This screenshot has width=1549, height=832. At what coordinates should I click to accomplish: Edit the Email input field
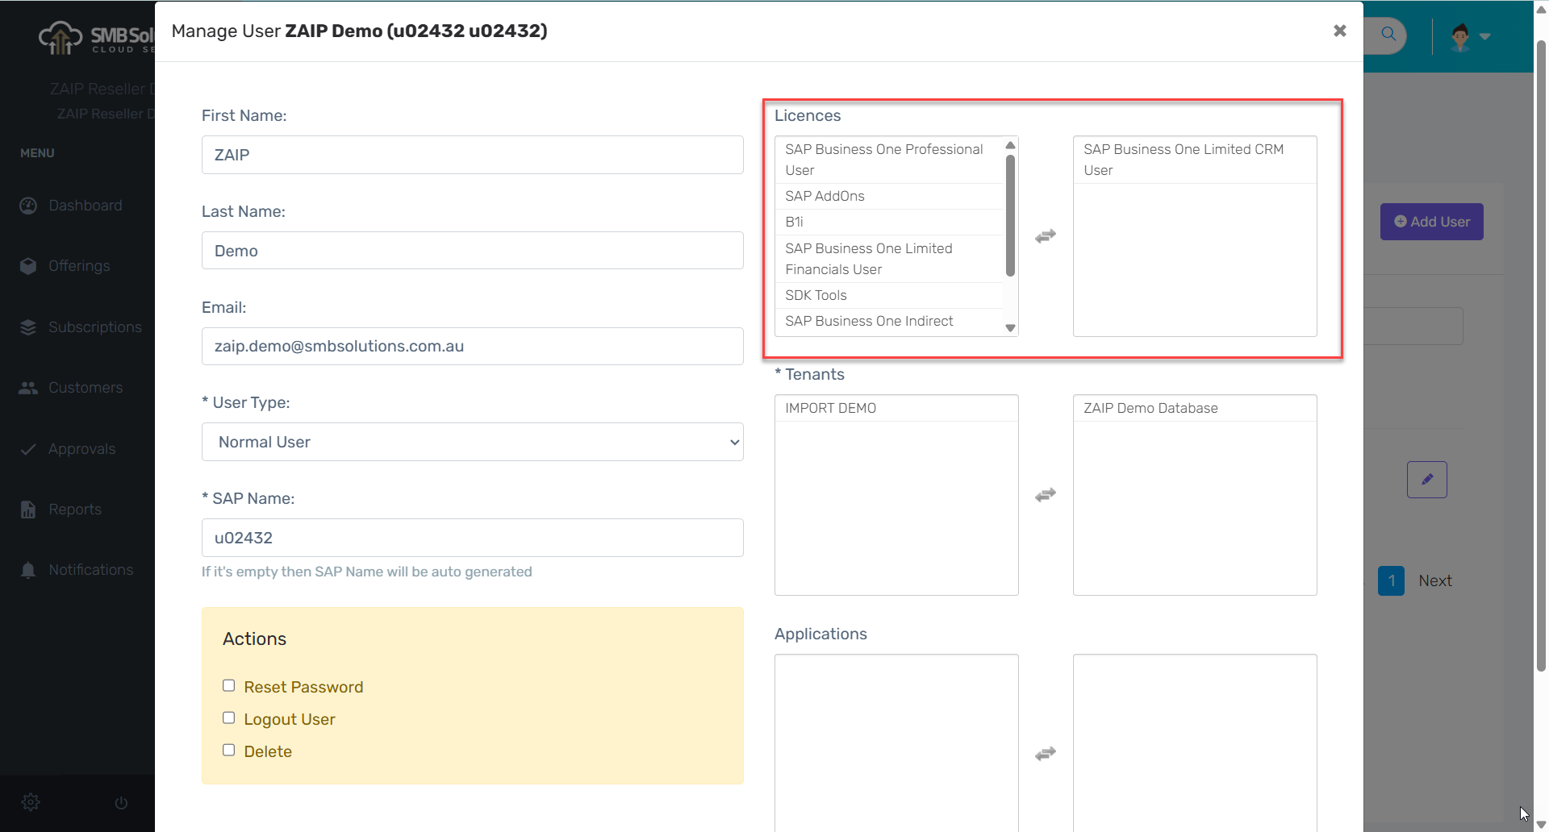[473, 346]
